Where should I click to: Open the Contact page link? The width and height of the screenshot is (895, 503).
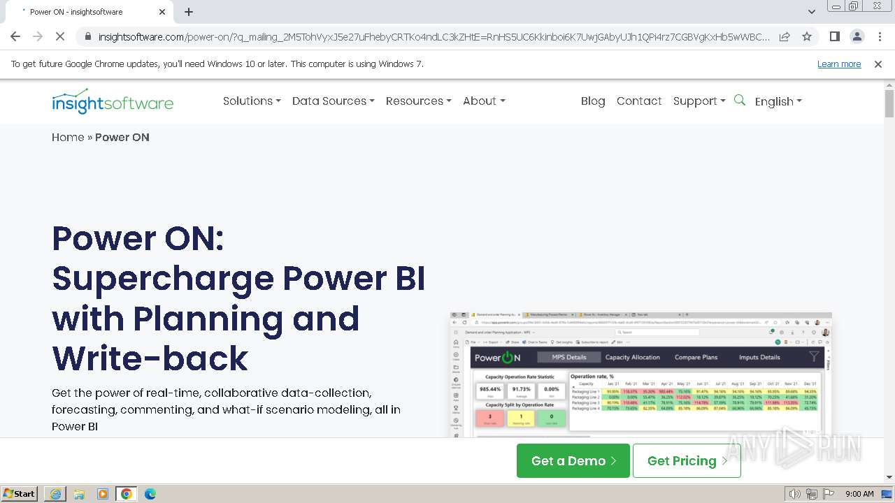(x=639, y=101)
